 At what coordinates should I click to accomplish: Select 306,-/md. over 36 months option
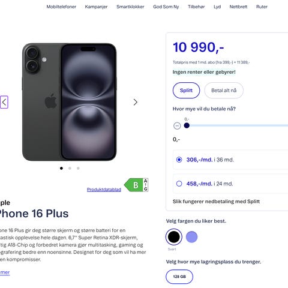[230, 160]
